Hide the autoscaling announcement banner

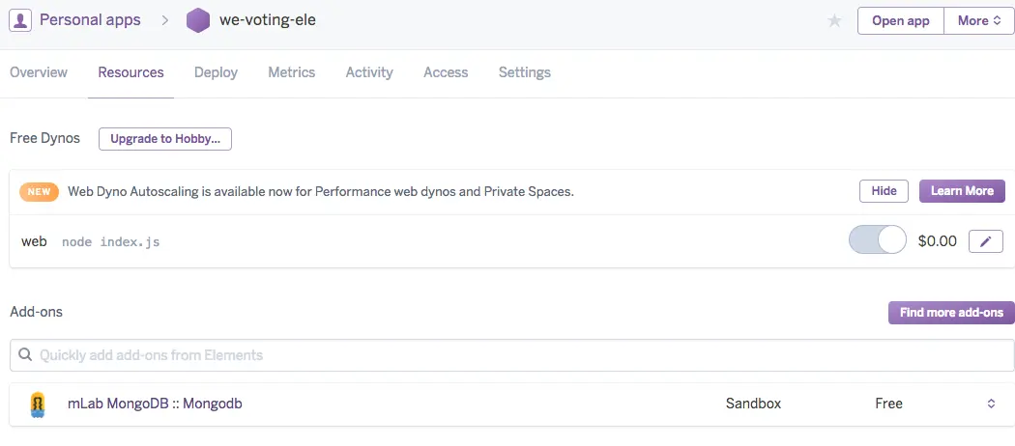884,191
